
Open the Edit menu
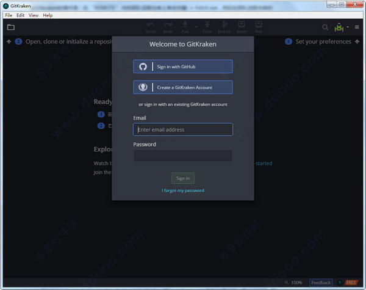pos(20,15)
